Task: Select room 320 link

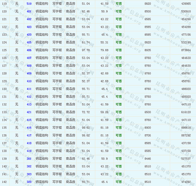Action: click(29, 182)
